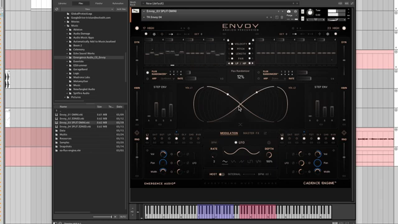Select the sawtooth LFO waveform icon
398x224 pixels.
[242, 162]
